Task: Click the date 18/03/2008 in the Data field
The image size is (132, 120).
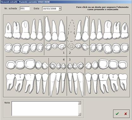Action: tap(49, 9)
